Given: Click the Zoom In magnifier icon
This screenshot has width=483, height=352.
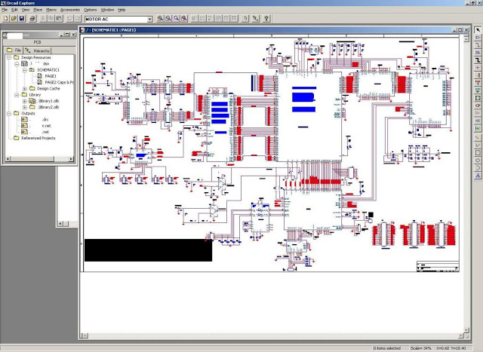Looking at the screenshot, I should pyautogui.click(x=160, y=18).
